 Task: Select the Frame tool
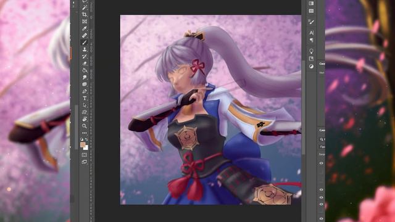click(x=85, y=22)
